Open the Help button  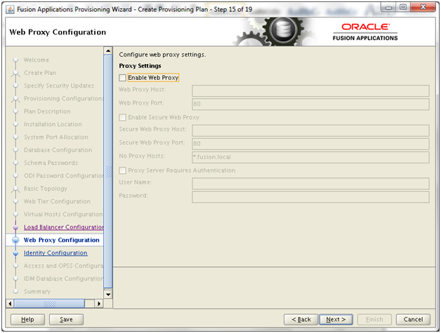[x=27, y=320]
